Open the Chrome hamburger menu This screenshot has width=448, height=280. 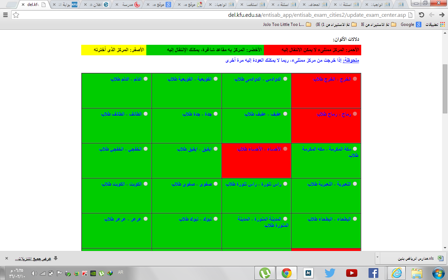click(5, 15)
